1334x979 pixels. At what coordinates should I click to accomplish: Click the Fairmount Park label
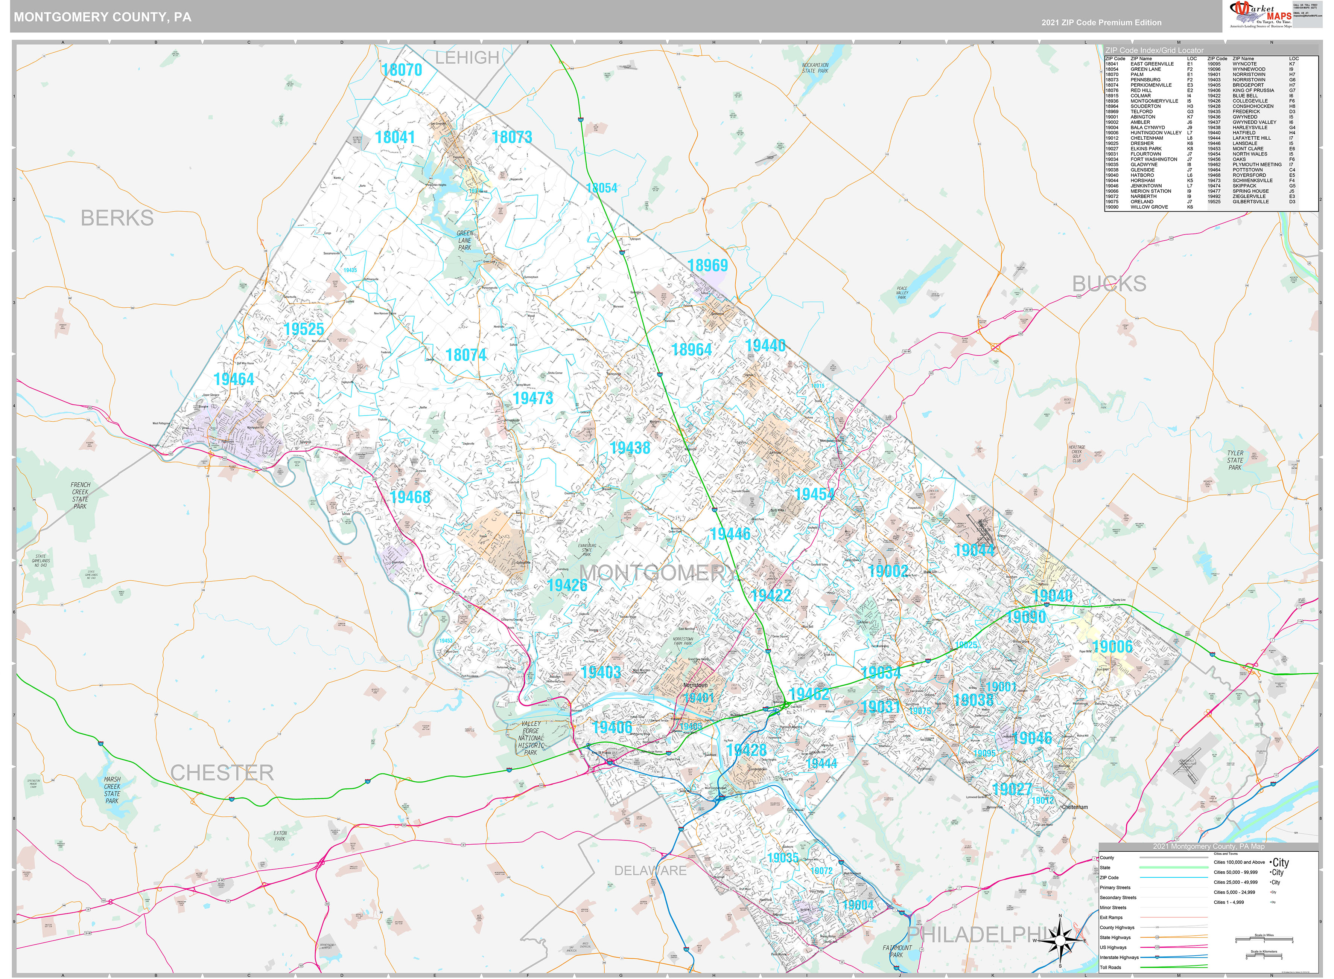[897, 951]
